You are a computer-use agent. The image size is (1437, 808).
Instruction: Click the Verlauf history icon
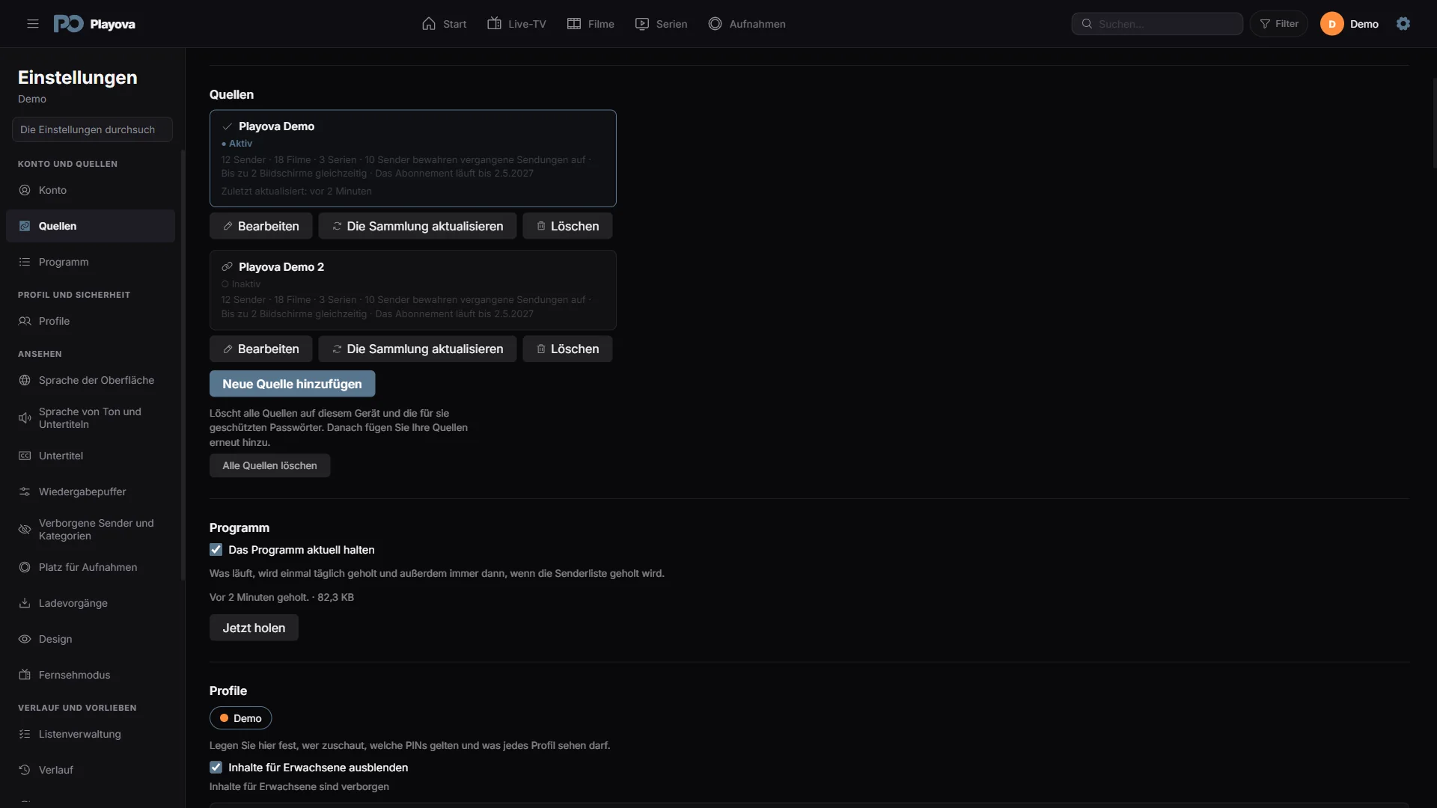coord(25,770)
